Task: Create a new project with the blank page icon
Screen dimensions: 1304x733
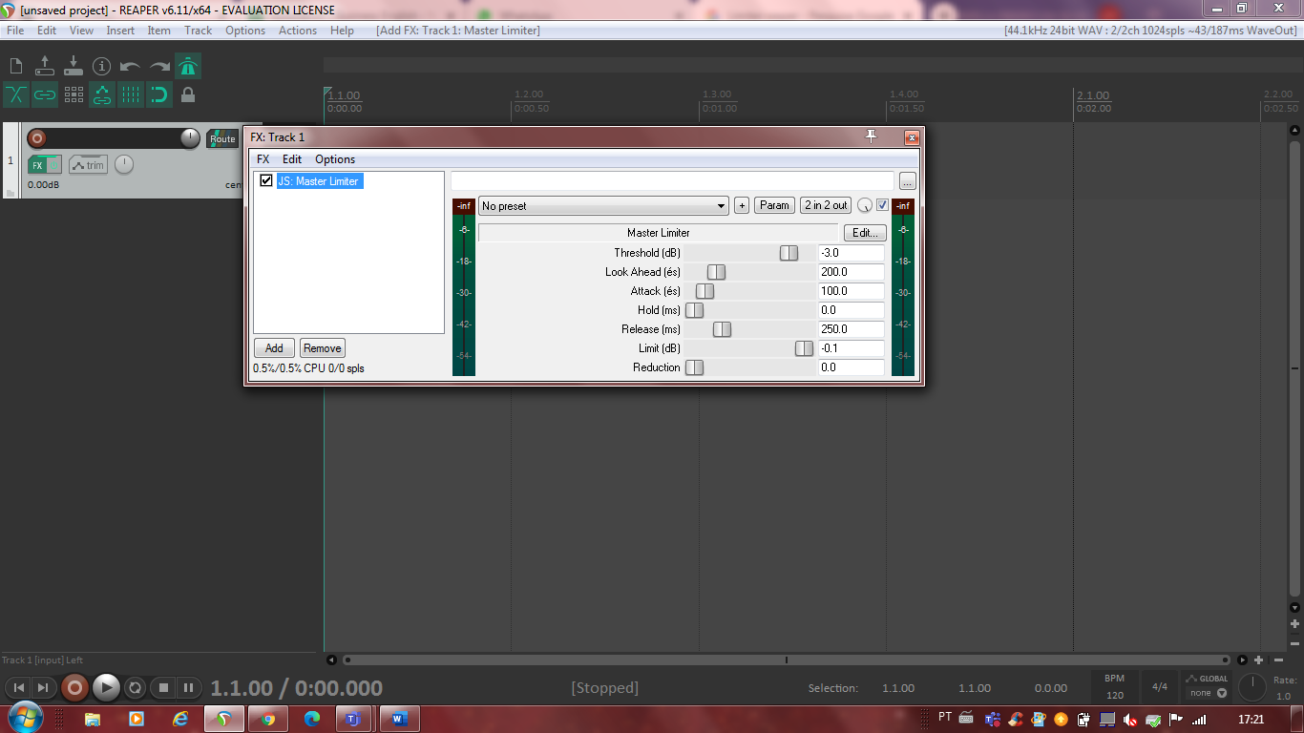Action: tap(16, 66)
